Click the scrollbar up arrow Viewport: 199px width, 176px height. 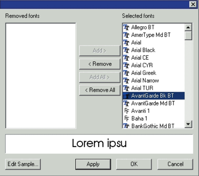pyautogui.click(x=188, y=27)
